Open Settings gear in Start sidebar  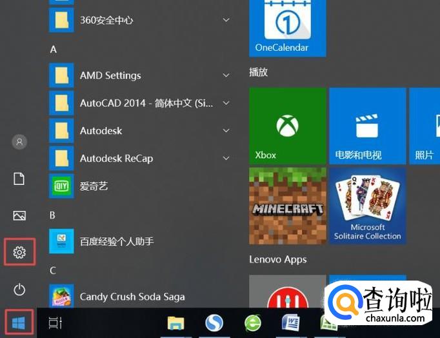point(19,252)
